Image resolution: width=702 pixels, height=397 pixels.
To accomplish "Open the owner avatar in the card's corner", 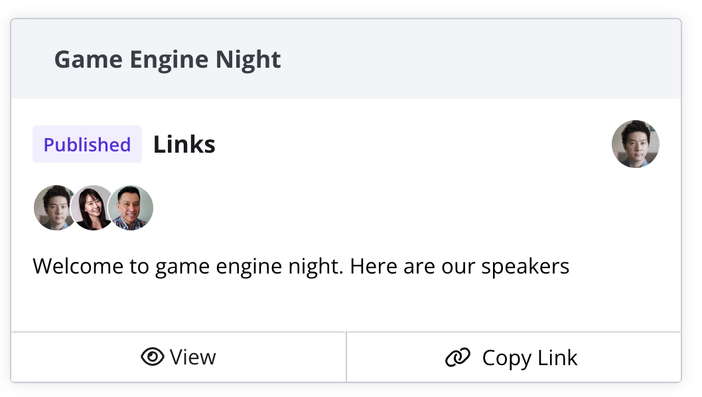I will (635, 144).
